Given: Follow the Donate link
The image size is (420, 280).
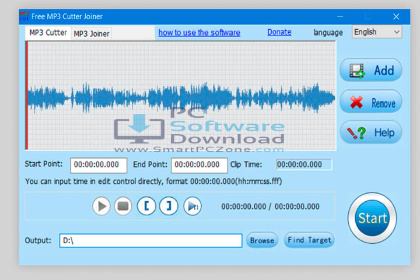Looking at the screenshot, I should pos(279,32).
